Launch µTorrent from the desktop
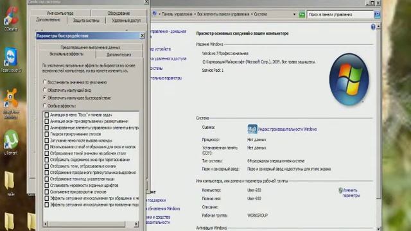The height and width of the screenshot is (231, 411). pyautogui.click(x=11, y=142)
